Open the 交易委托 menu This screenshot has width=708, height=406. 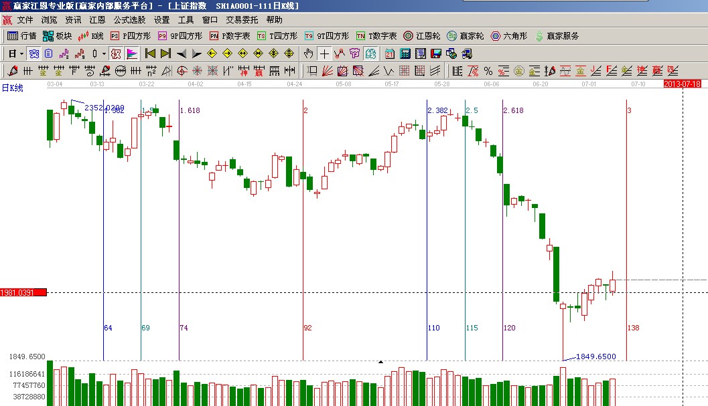(x=241, y=20)
